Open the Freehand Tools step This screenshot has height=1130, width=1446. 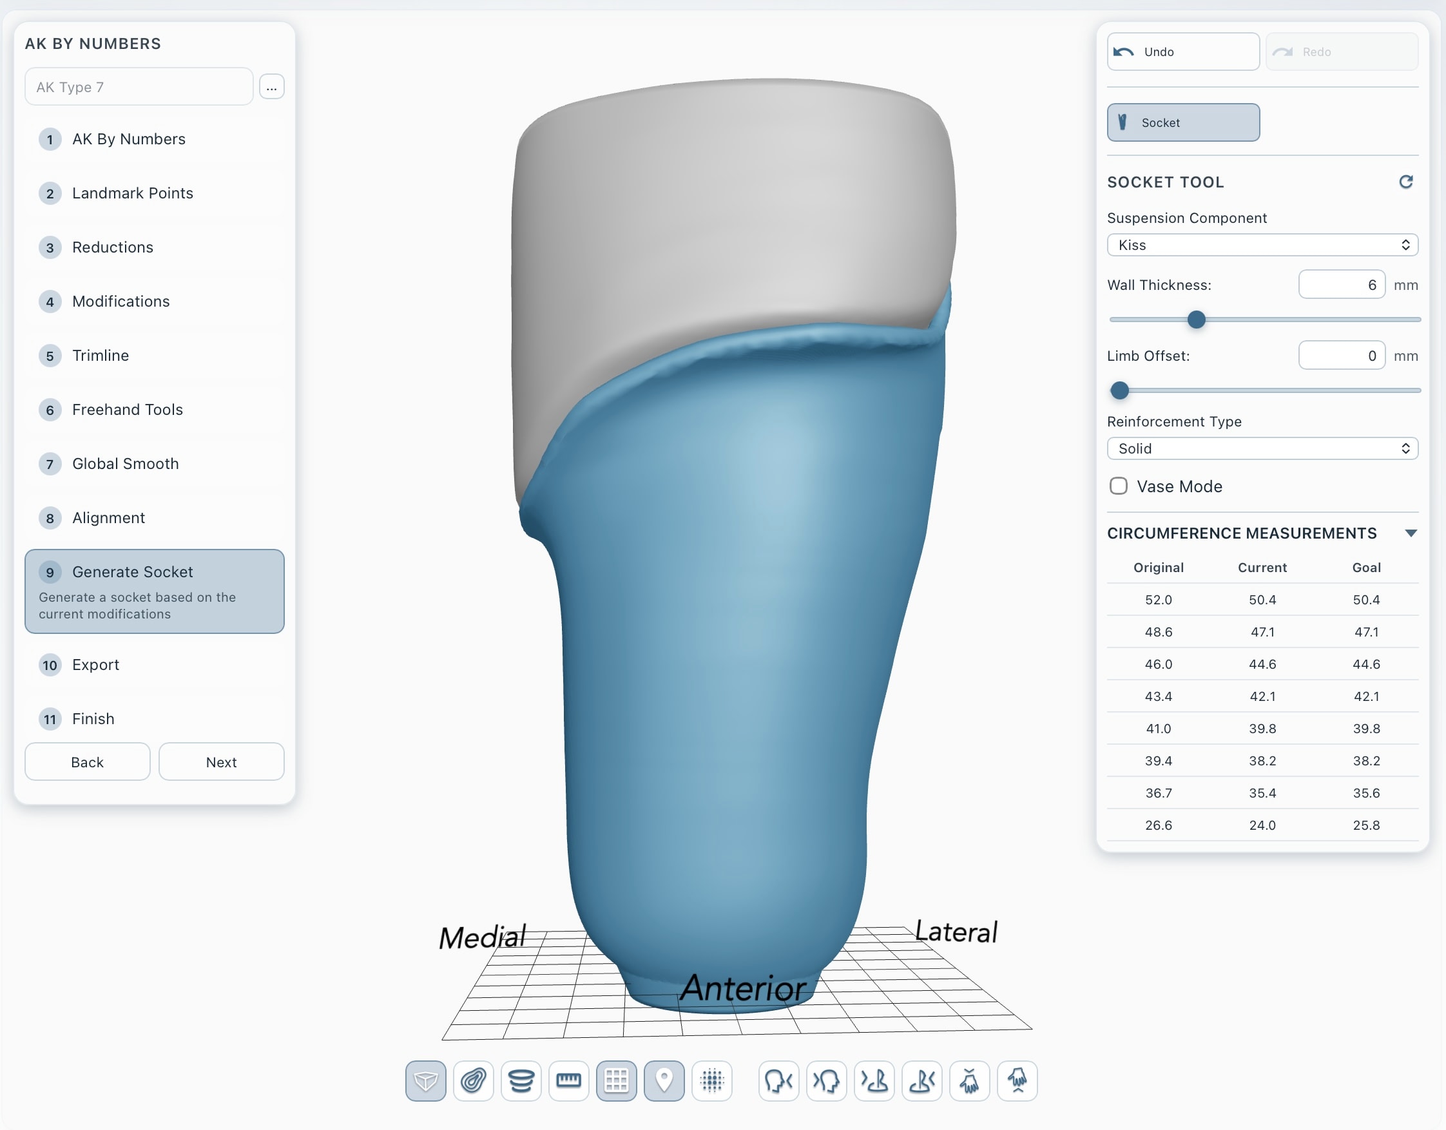click(154, 410)
